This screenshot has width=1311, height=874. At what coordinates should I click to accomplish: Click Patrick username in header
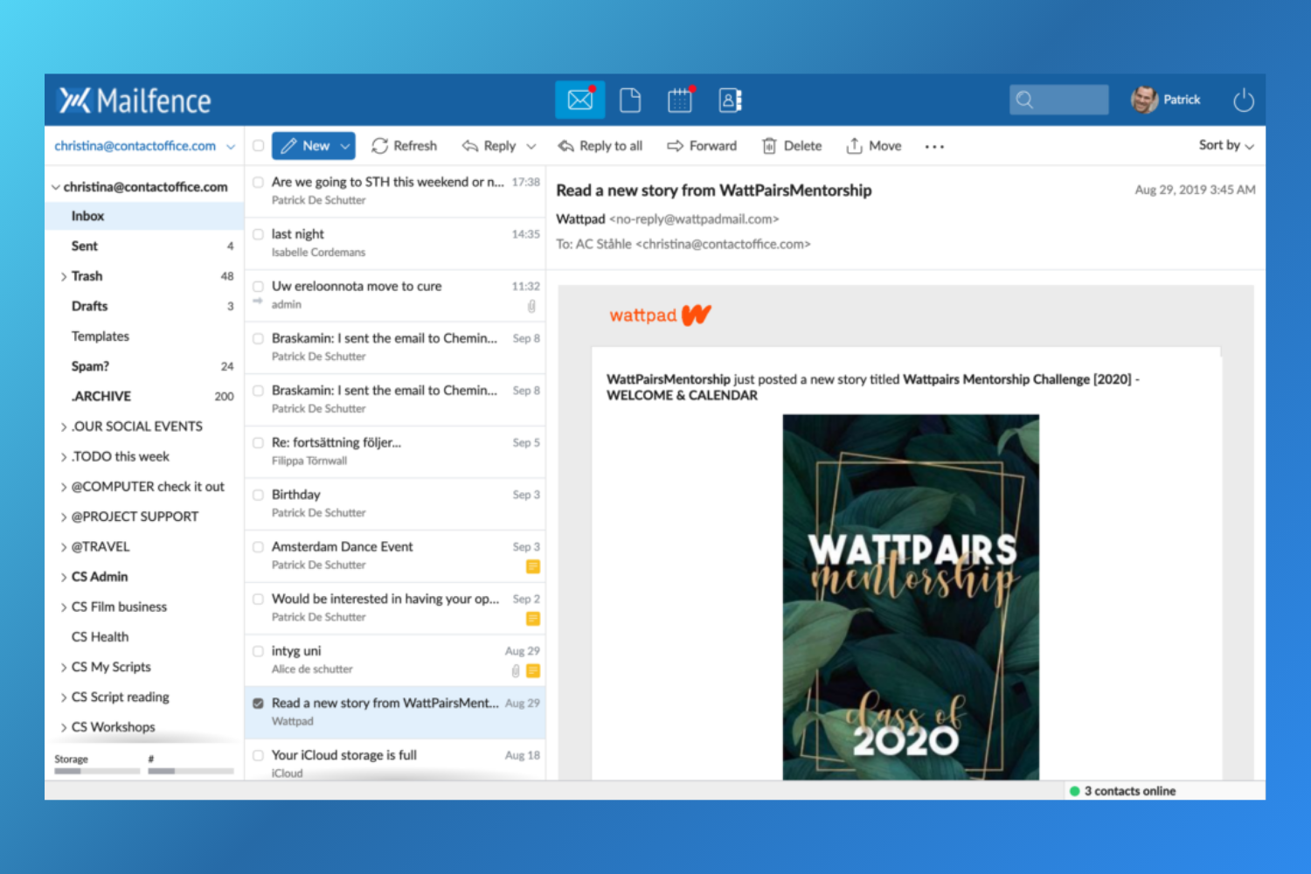tap(1182, 100)
